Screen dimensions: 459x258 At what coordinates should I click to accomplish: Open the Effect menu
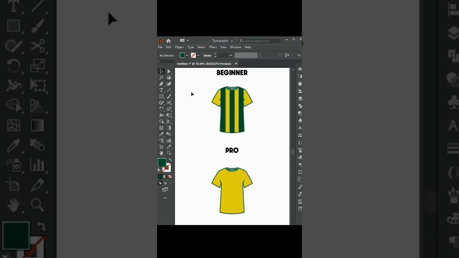pos(213,47)
